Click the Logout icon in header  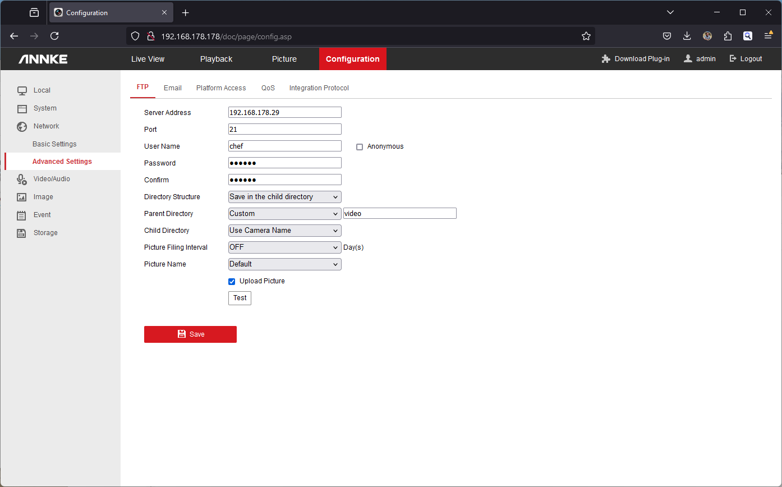point(733,59)
